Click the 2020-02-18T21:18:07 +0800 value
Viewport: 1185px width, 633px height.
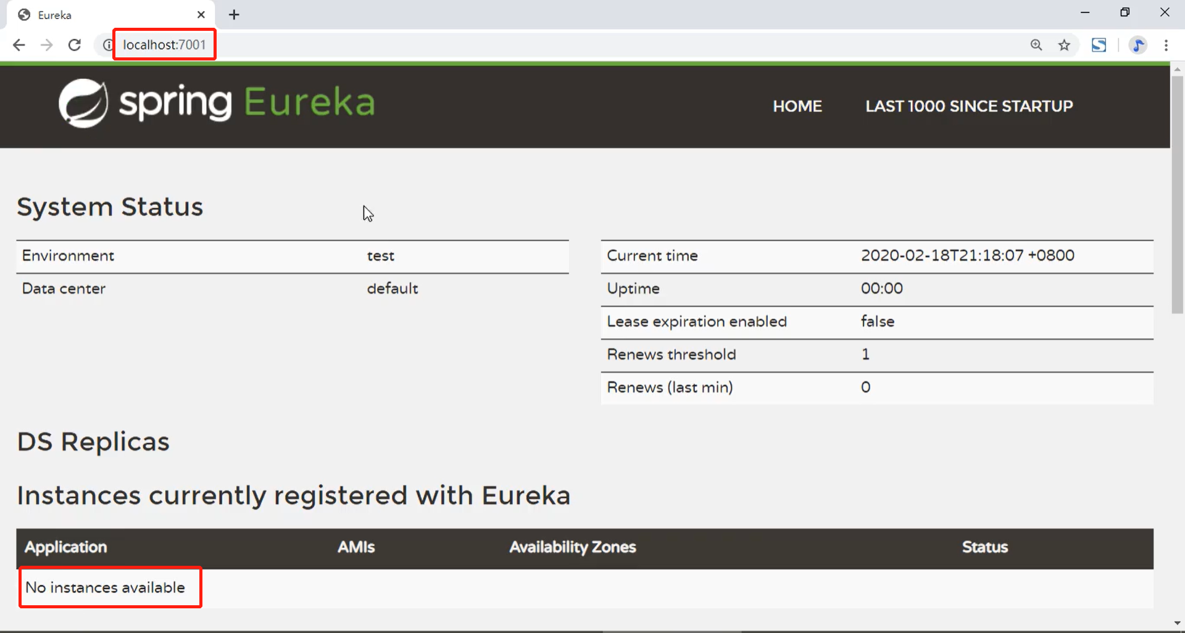pos(968,255)
